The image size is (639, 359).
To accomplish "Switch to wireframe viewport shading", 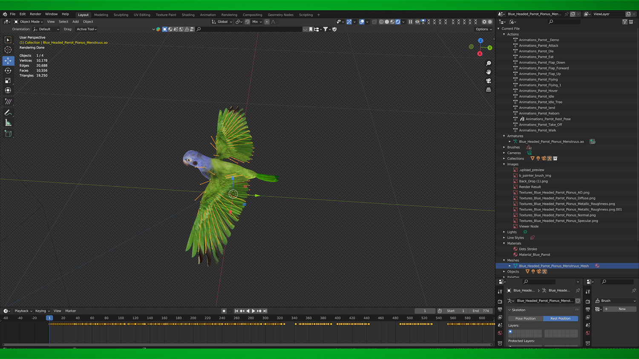I will (x=381, y=22).
